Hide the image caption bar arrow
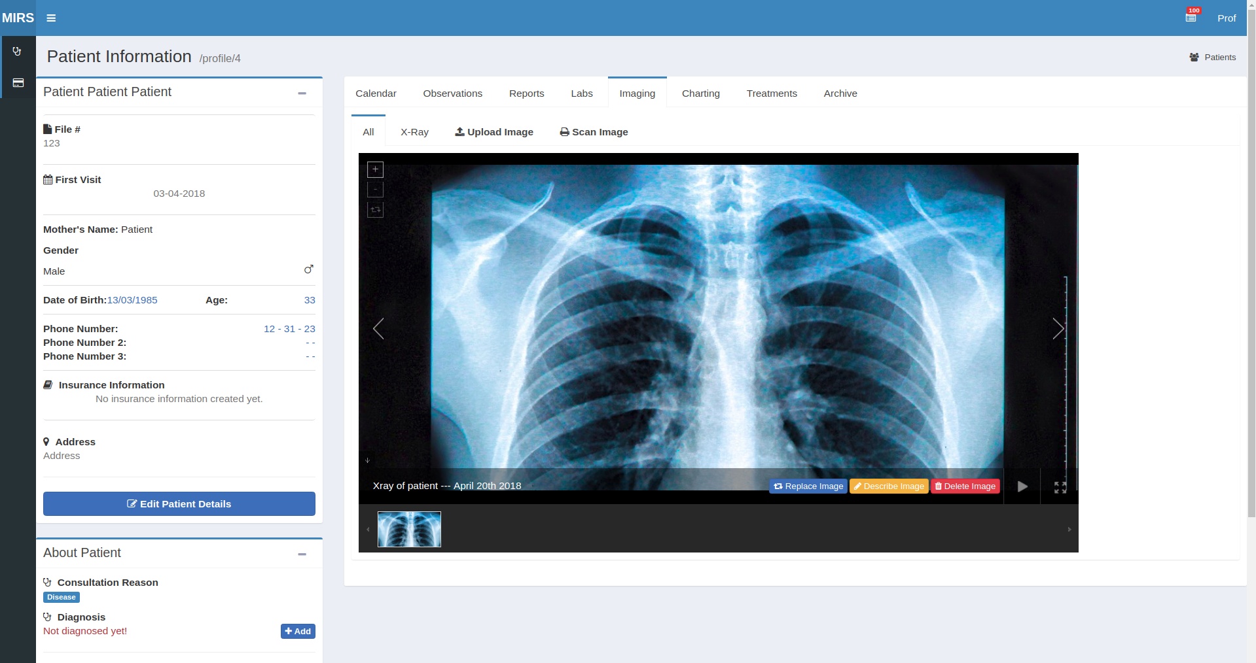This screenshot has width=1256, height=663. (x=367, y=460)
